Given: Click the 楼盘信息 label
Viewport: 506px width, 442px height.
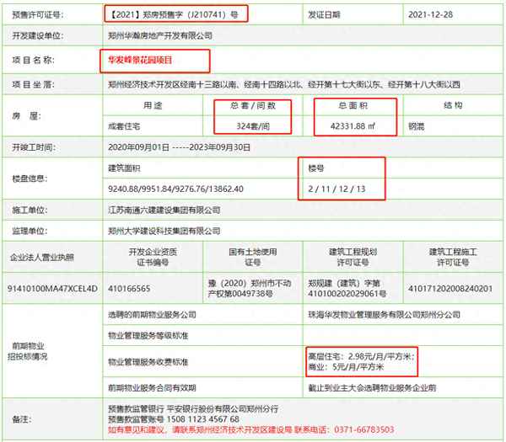Looking at the screenshot, I should [30, 178].
